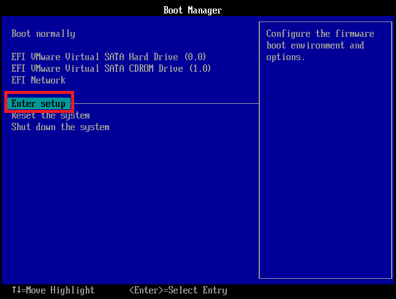Click the up/down arrows icon in footer

[x=16, y=290]
